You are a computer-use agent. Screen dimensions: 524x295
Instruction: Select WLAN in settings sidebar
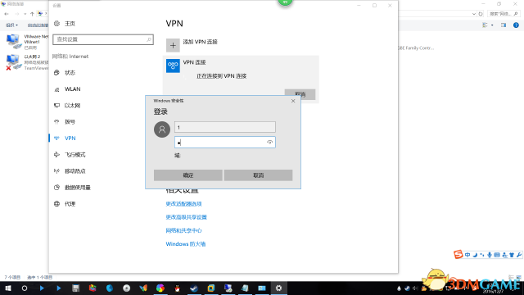click(x=73, y=89)
